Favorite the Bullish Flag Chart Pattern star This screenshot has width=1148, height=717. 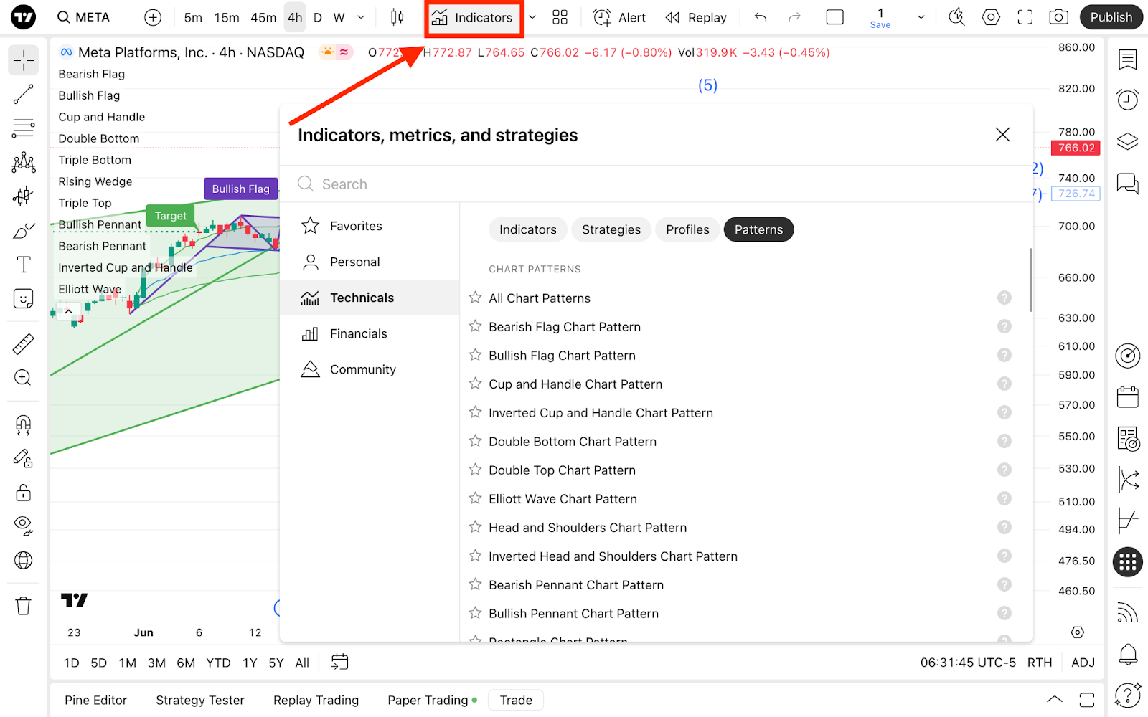475,355
